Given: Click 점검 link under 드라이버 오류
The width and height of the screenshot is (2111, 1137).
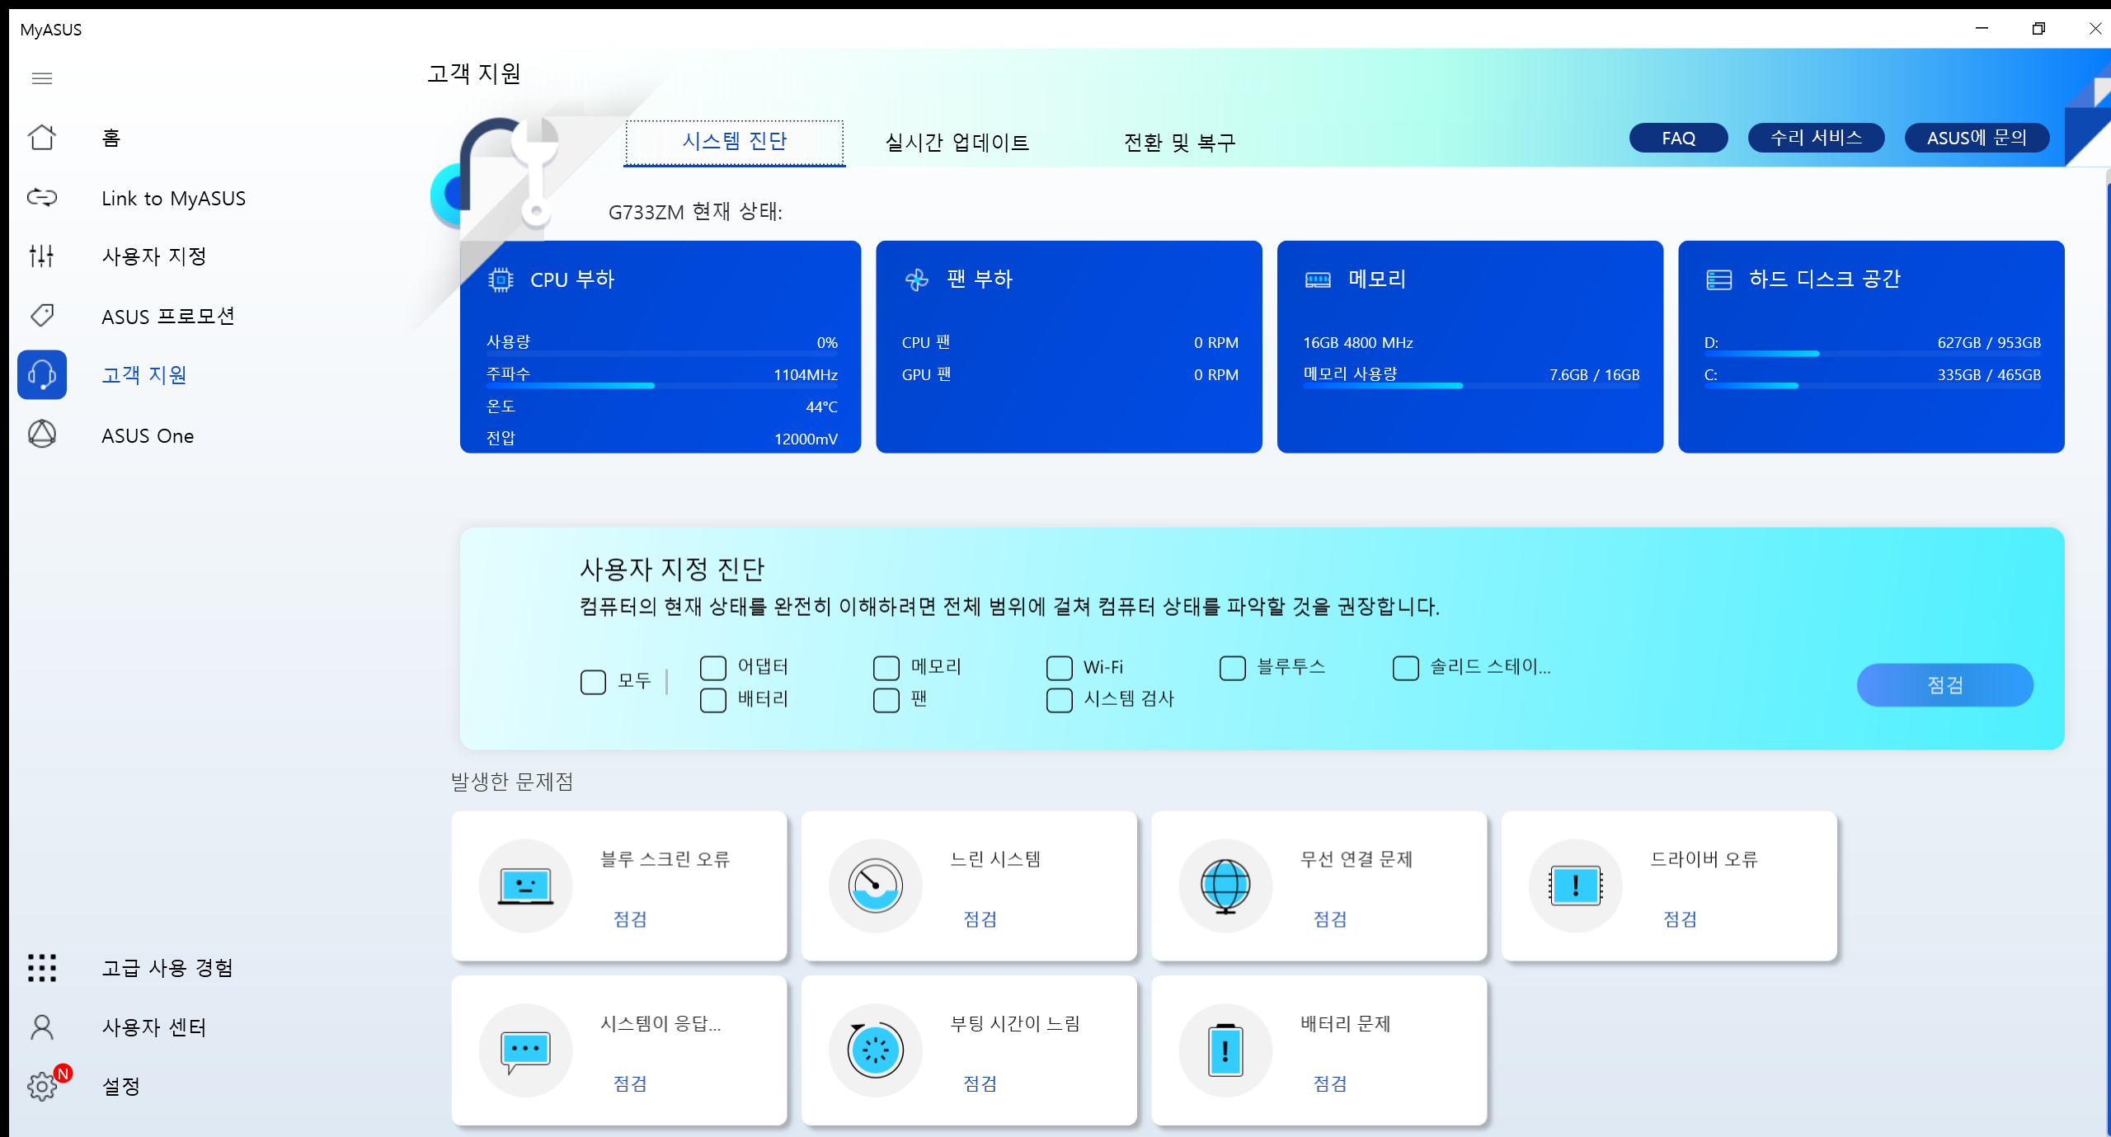Looking at the screenshot, I should [1680, 919].
